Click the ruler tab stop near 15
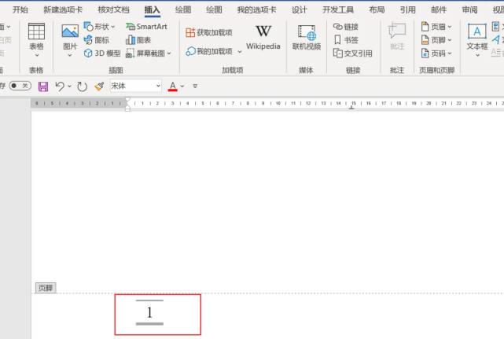The width and height of the screenshot is (504, 339). coord(351,108)
